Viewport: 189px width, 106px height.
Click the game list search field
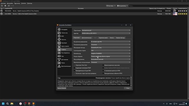tap(158, 6)
